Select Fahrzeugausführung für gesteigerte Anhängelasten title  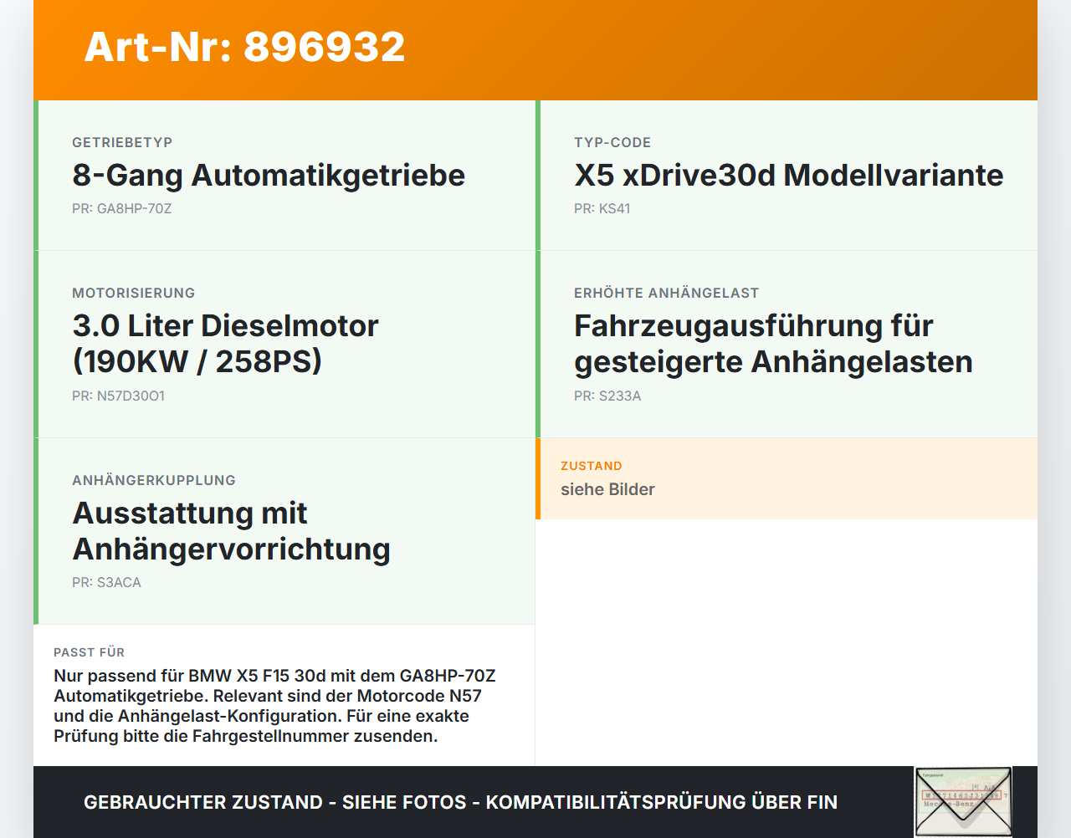[x=773, y=343]
